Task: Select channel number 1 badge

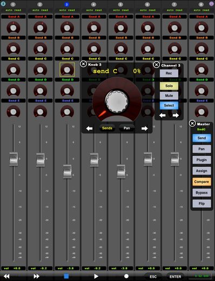Action: point(13,4)
